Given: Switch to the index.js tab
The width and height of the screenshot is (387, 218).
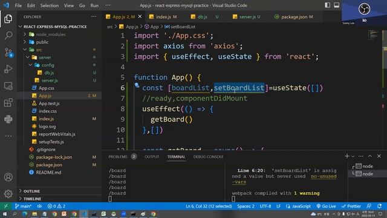Looking at the screenshot, I should click(x=163, y=17).
